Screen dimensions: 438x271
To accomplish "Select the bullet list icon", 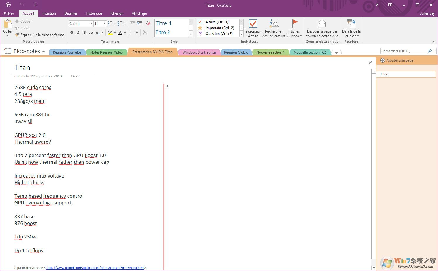I will 110,23.
